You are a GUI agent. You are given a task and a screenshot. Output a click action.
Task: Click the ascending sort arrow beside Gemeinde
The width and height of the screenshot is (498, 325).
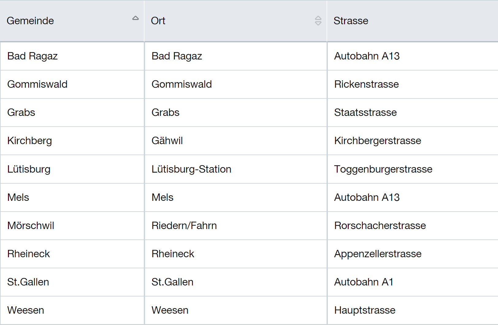(135, 18)
